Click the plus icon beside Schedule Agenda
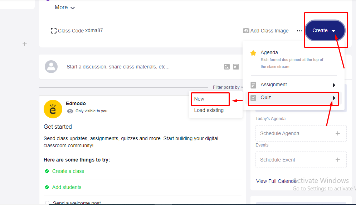 tap(337, 133)
